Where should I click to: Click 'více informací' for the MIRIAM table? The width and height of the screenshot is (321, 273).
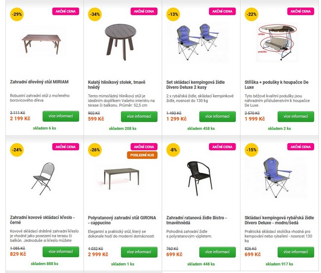click(x=61, y=117)
